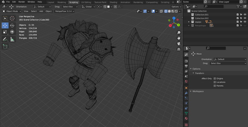The image size is (248, 127).
Task: Click the Blender logo menu icon
Action: (3, 2)
